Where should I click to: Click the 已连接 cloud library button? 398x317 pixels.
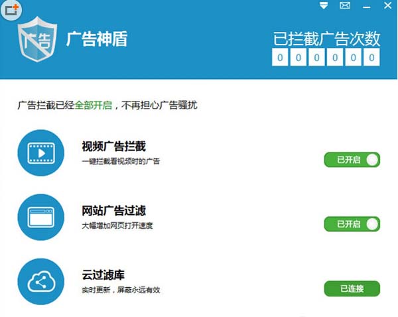pos(352,288)
